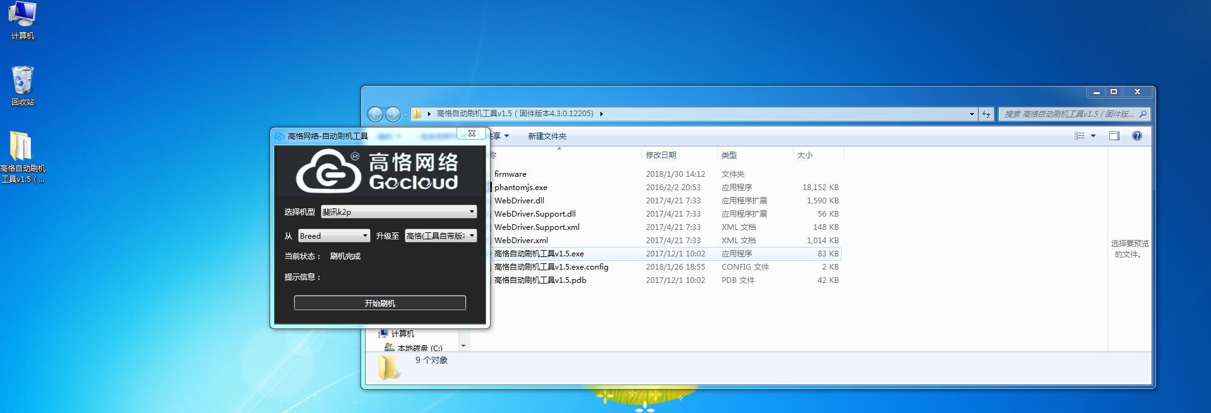Open the 选择机型 model dropdown

[x=399, y=212]
